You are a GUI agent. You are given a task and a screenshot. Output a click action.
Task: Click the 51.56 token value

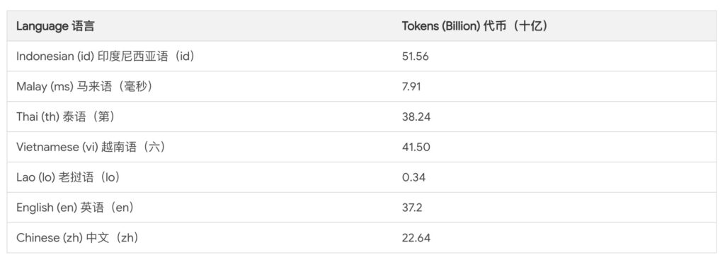(x=415, y=56)
